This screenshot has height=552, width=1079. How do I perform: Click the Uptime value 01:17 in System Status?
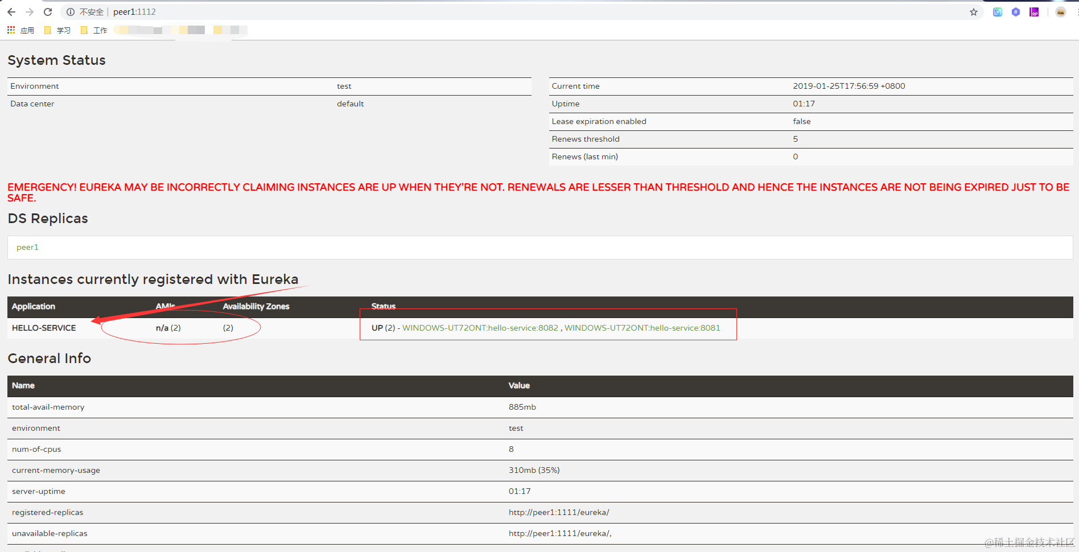804,104
